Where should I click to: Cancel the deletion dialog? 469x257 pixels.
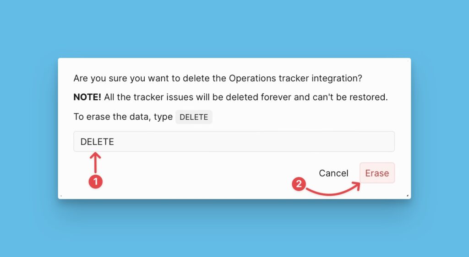coord(333,173)
